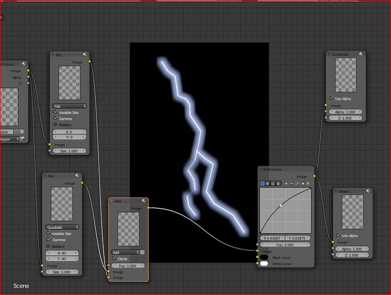This screenshot has width=391, height=295.
Task: Open the RGB Curves wrench tools menu
Action: 297,184
